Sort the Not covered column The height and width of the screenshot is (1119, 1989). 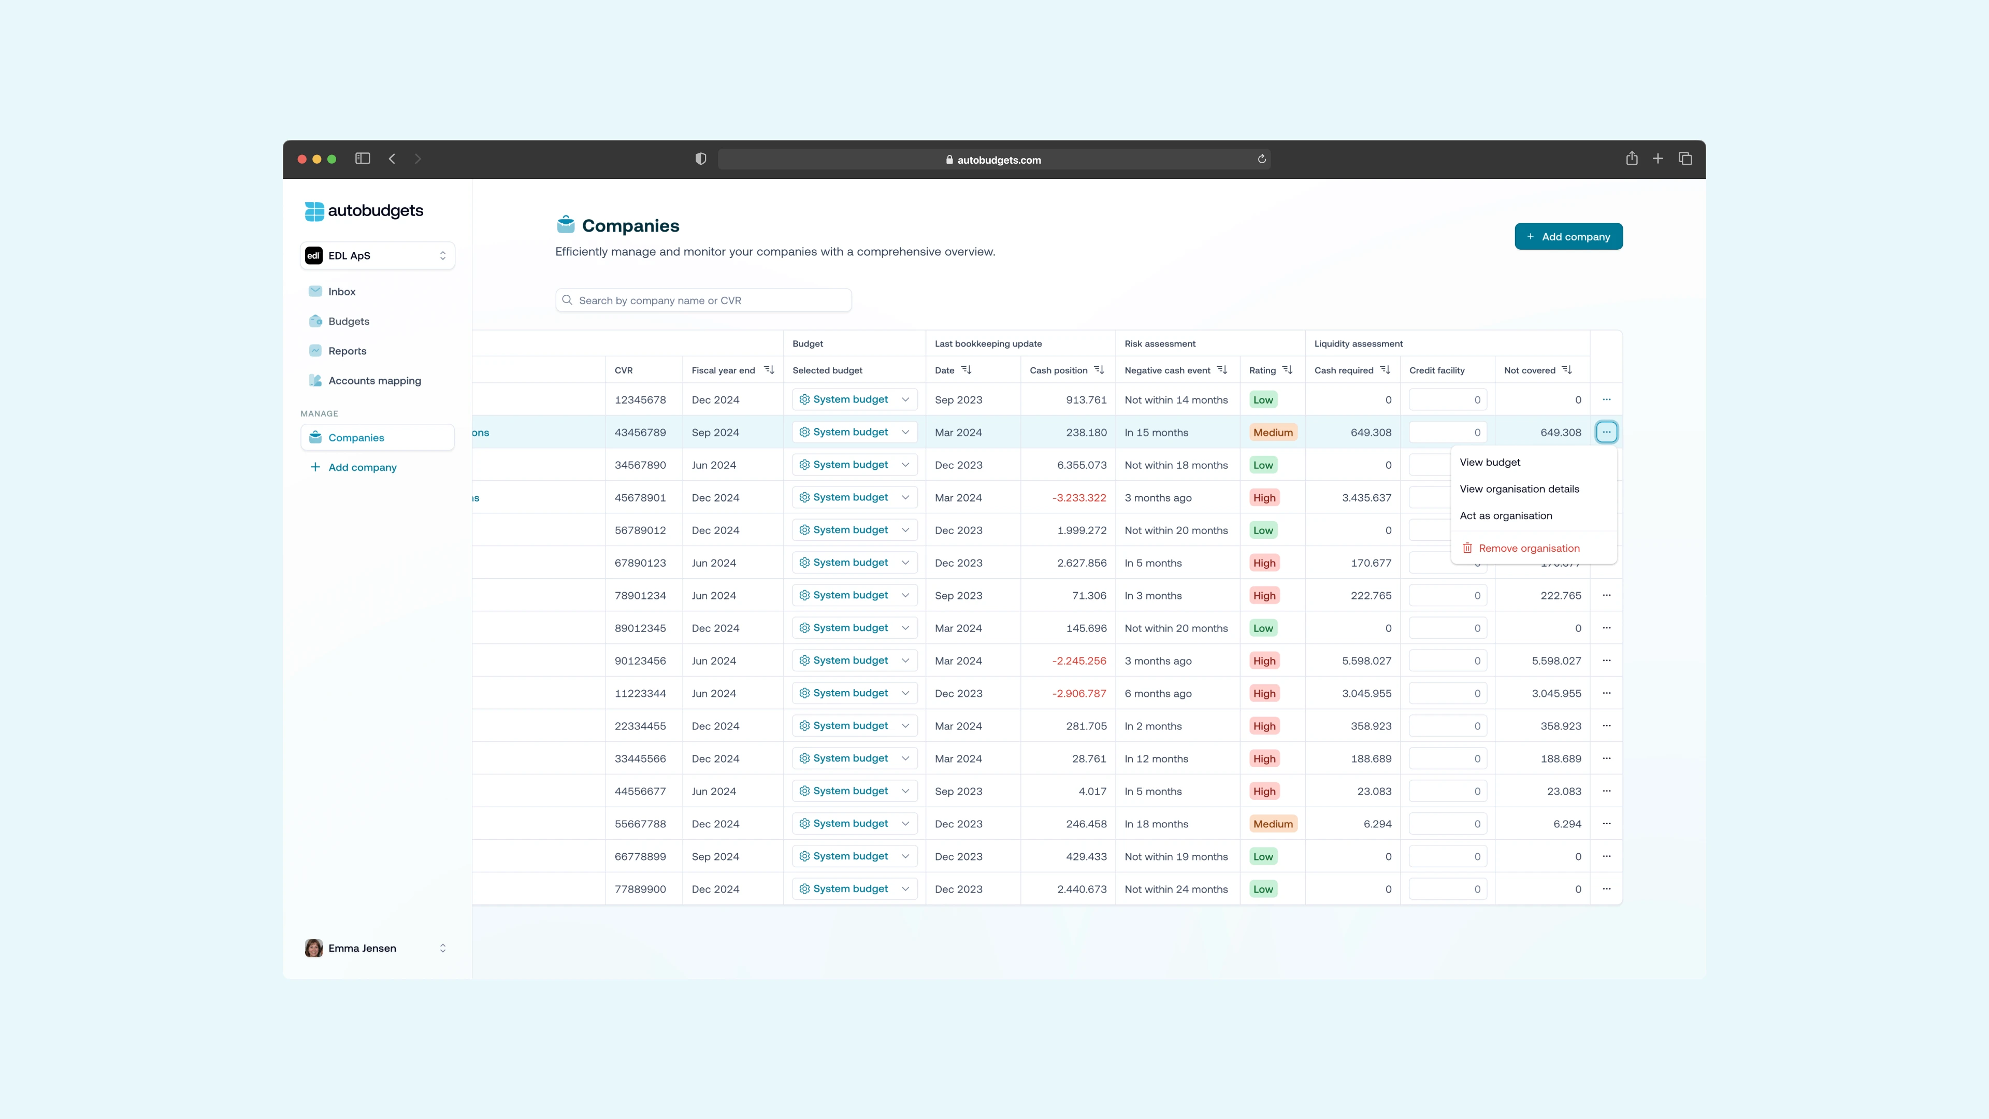1567,370
